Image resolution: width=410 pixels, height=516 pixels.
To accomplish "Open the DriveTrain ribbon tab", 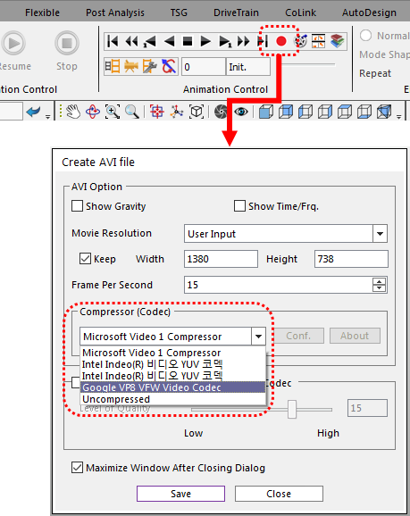I will (x=236, y=12).
